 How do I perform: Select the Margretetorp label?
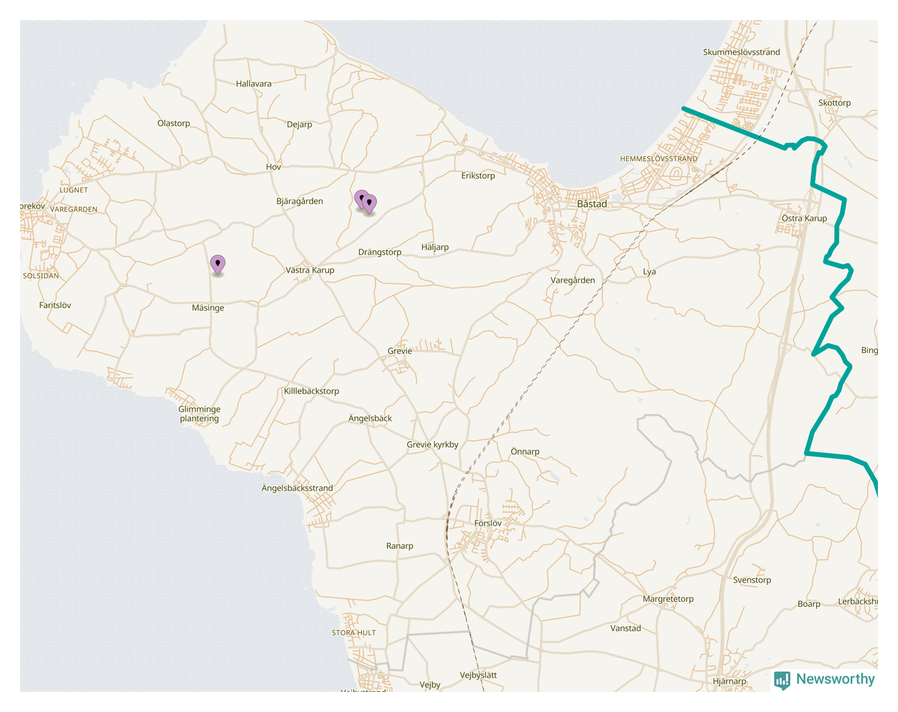tap(668, 599)
